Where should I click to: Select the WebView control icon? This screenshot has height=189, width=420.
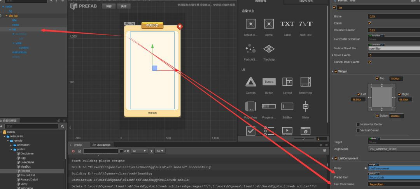305,131
